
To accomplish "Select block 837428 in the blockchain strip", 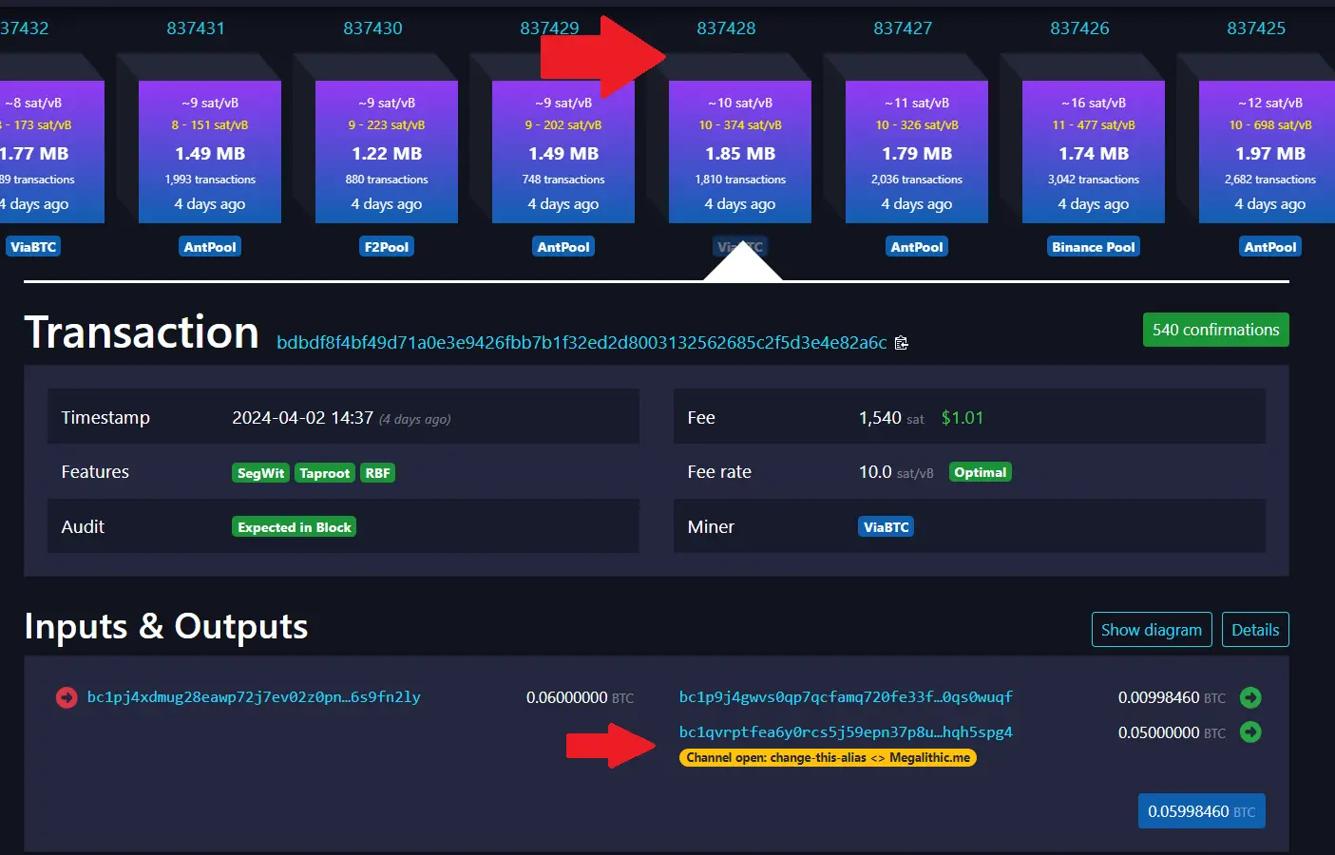I will pos(739,152).
